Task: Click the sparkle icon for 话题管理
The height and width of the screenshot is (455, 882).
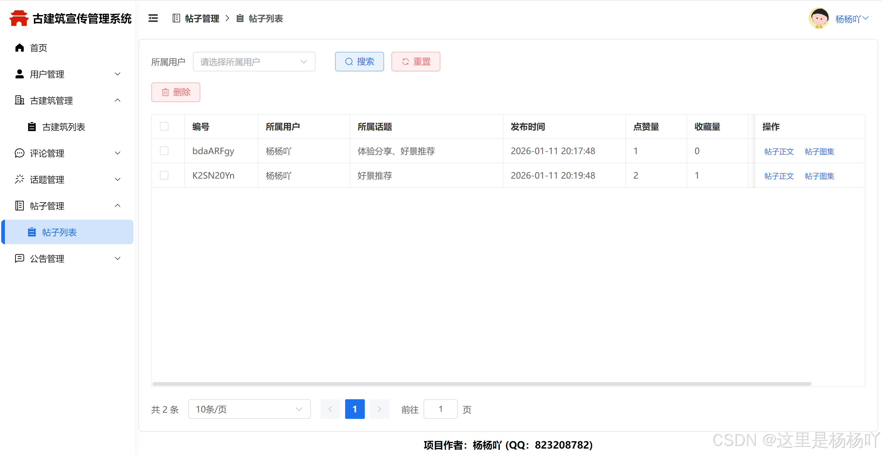Action: [20, 179]
